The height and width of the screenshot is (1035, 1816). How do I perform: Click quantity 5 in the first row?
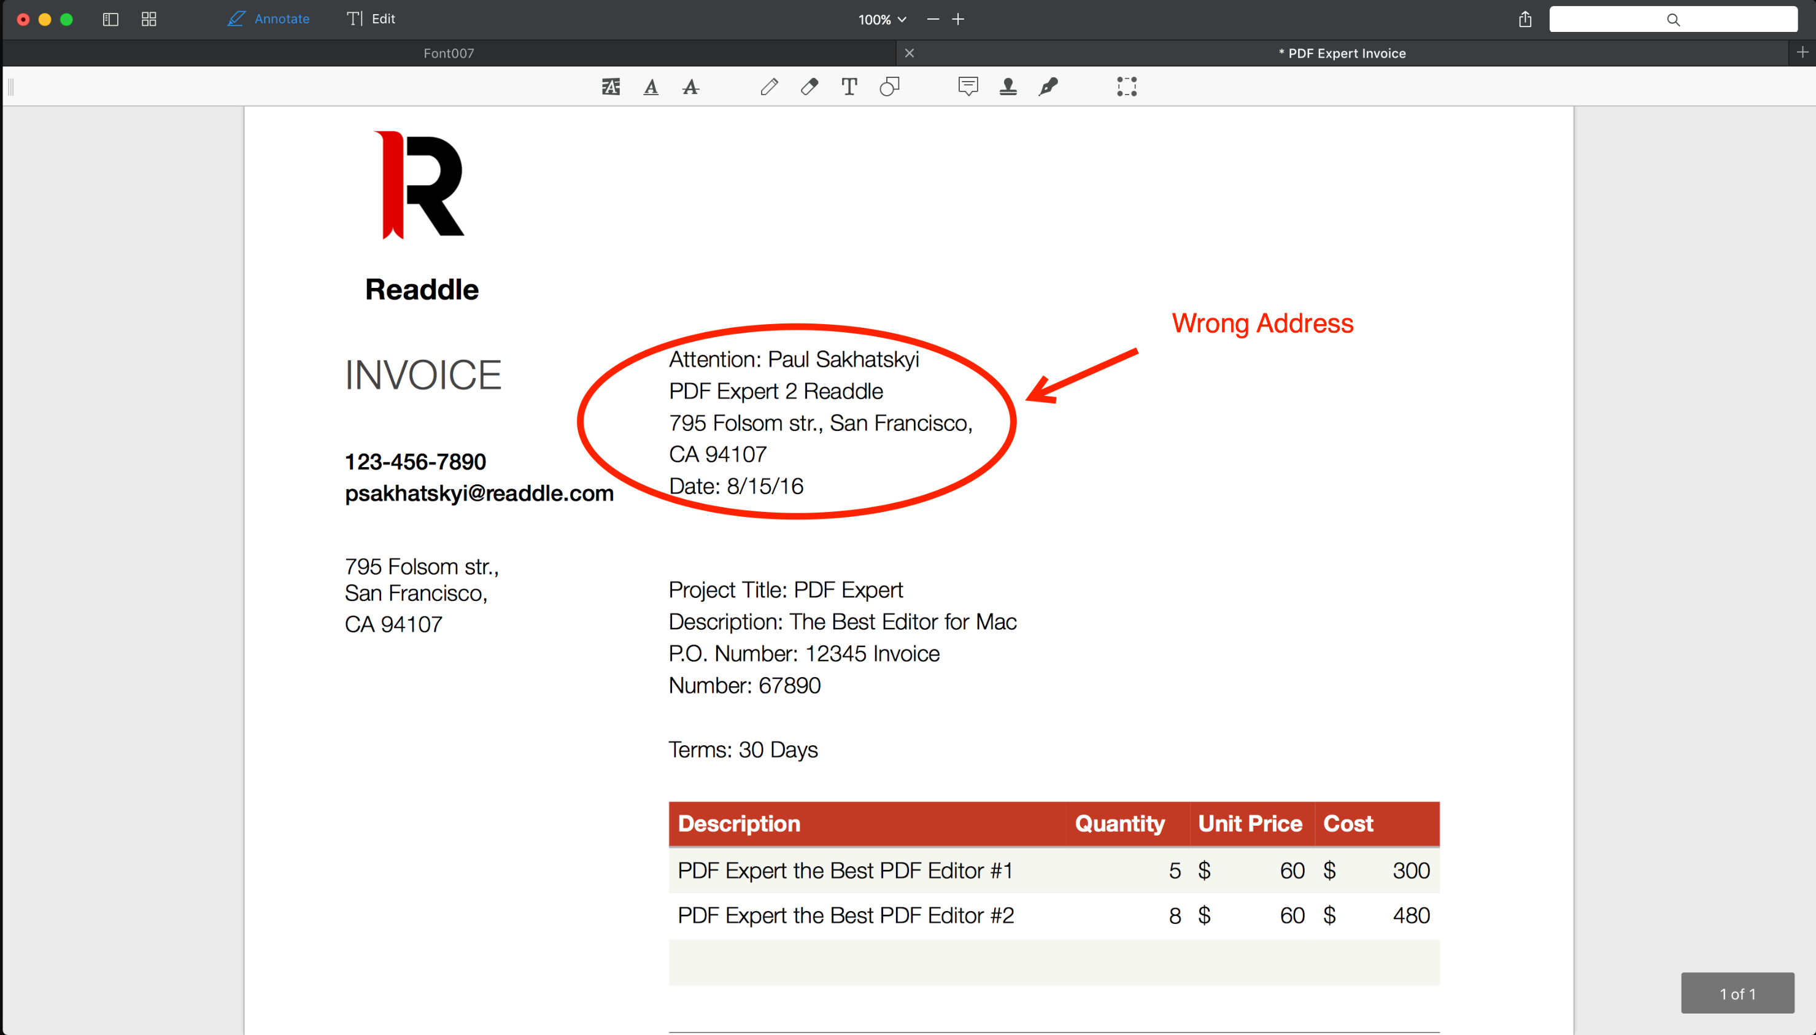(x=1175, y=871)
